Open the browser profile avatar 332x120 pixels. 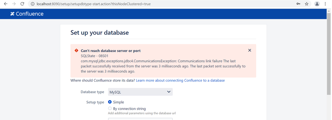coord(317,4)
